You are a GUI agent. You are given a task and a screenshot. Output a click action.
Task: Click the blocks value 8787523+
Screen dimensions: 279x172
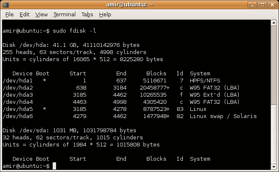[156, 109]
